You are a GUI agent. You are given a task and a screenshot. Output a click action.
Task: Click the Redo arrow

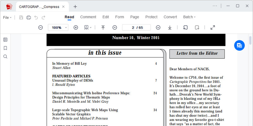43,18
